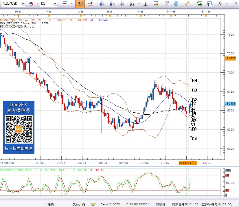
Task: Click the green vertical fit icon
Action: (146, 4)
